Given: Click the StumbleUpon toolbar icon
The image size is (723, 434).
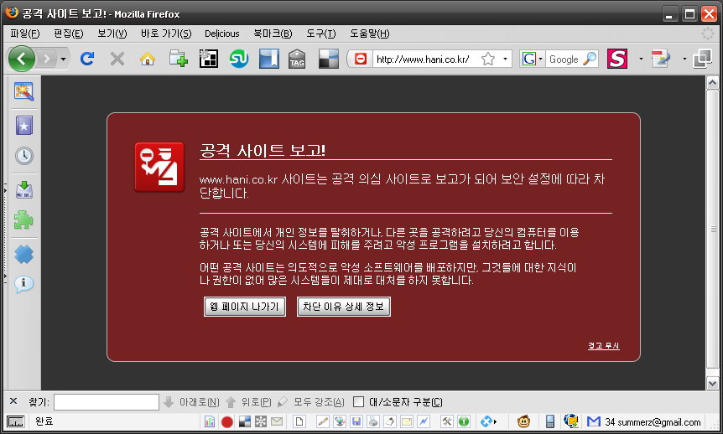Looking at the screenshot, I should pos(239,59).
